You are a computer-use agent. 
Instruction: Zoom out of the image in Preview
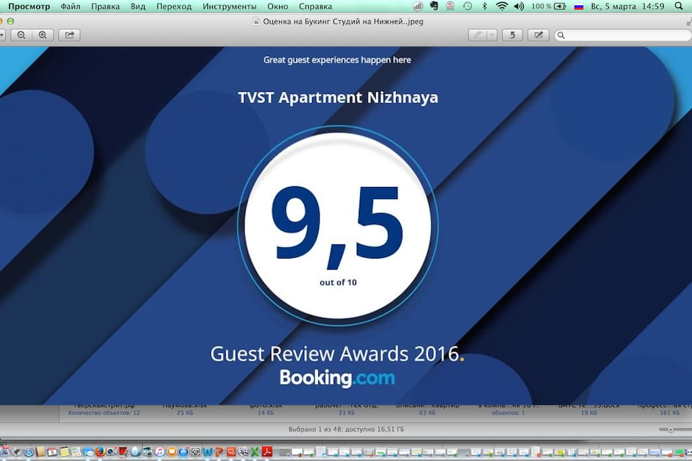coord(21,35)
